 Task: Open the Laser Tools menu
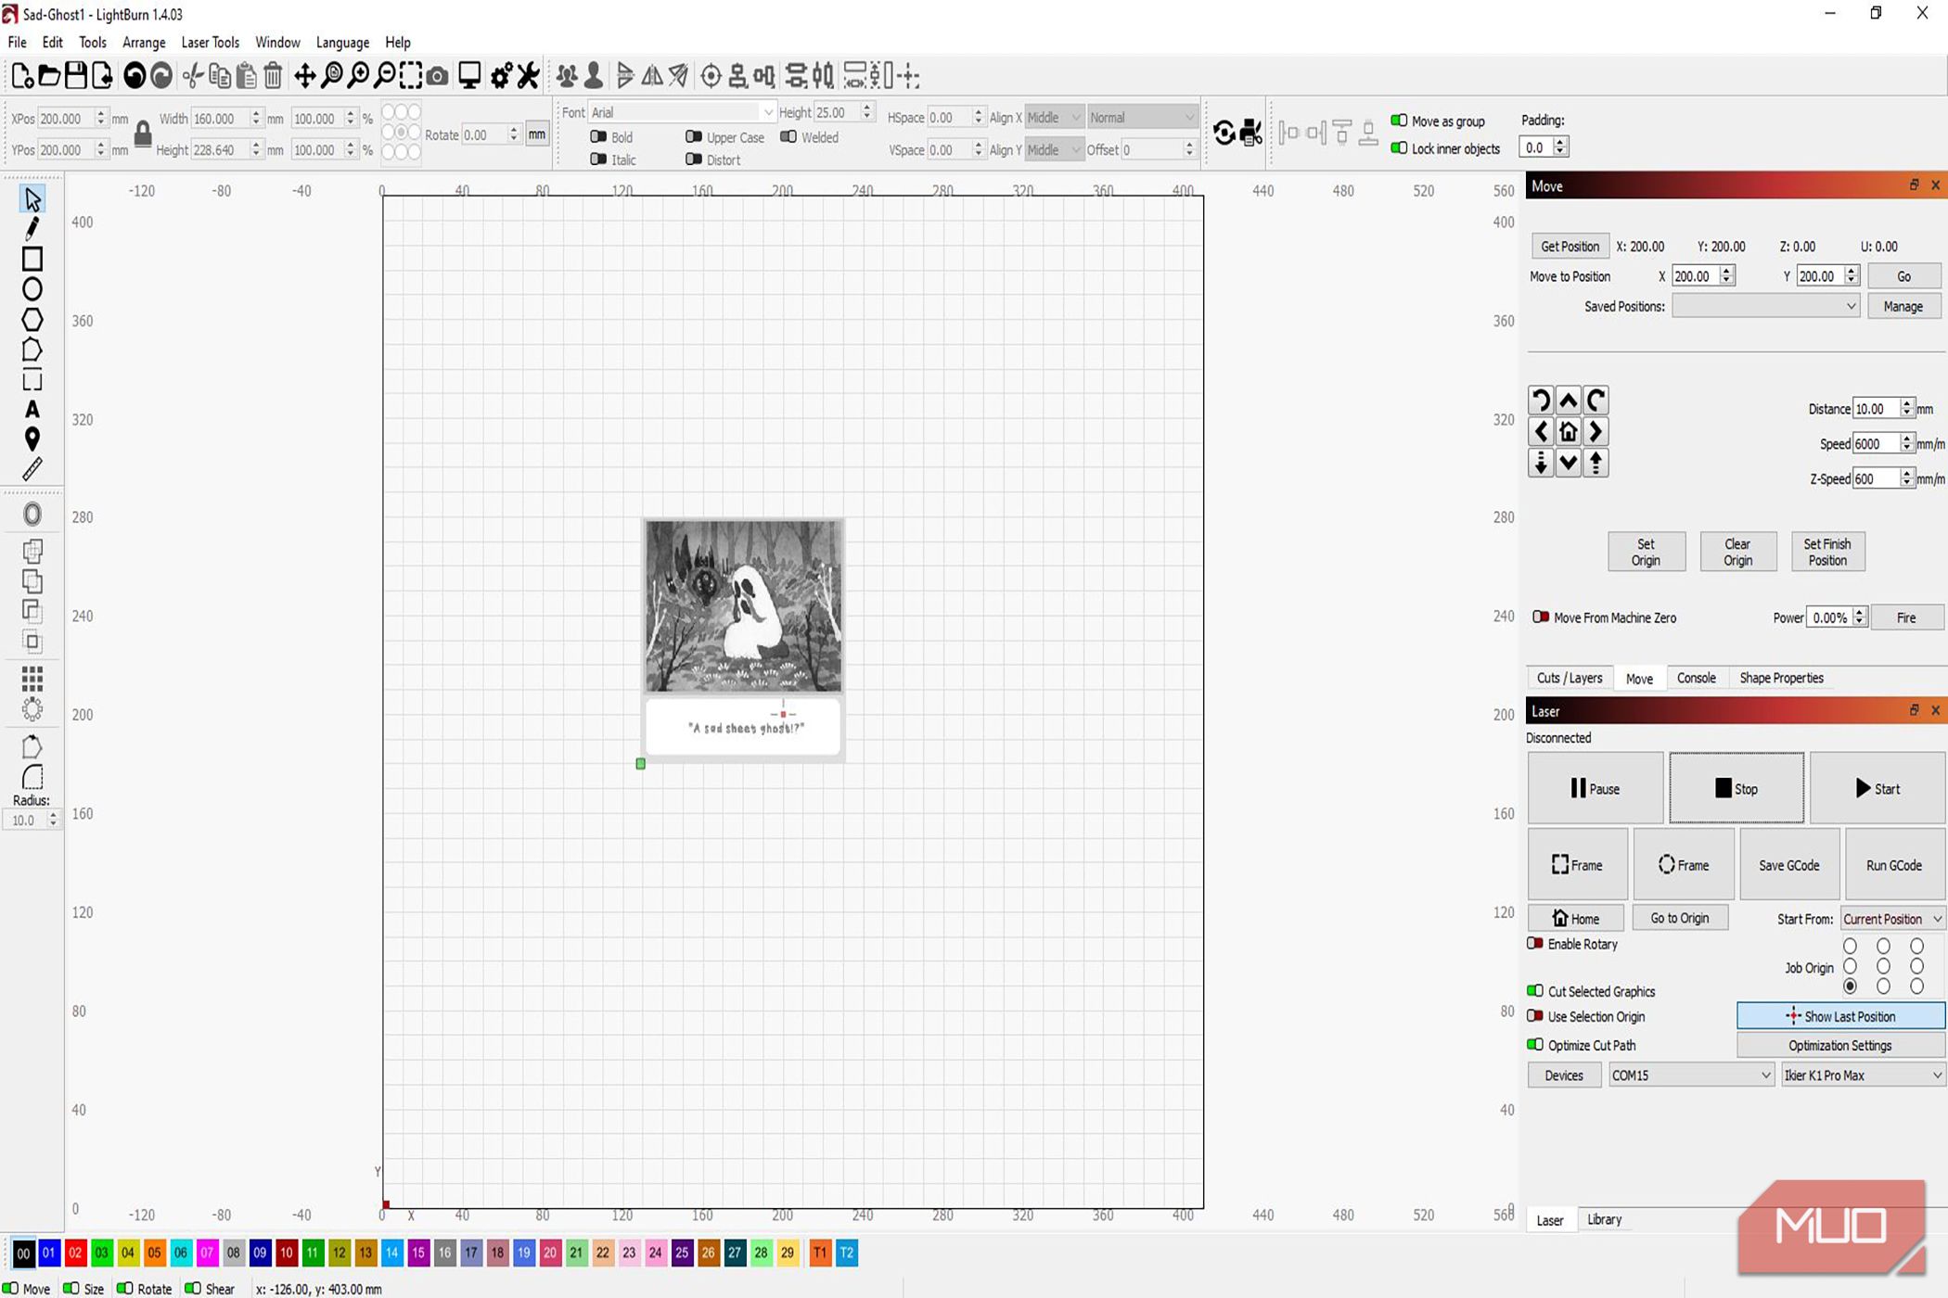point(210,43)
